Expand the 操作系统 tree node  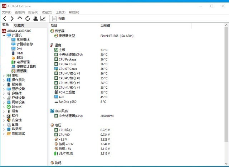click(4, 80)
